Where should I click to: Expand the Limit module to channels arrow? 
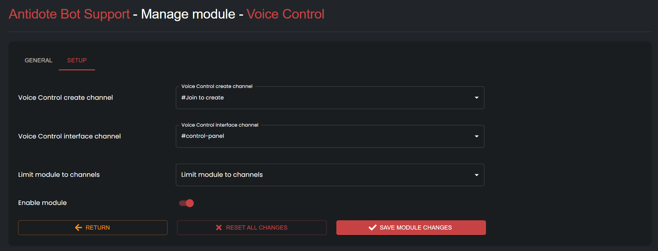(476, 175)
